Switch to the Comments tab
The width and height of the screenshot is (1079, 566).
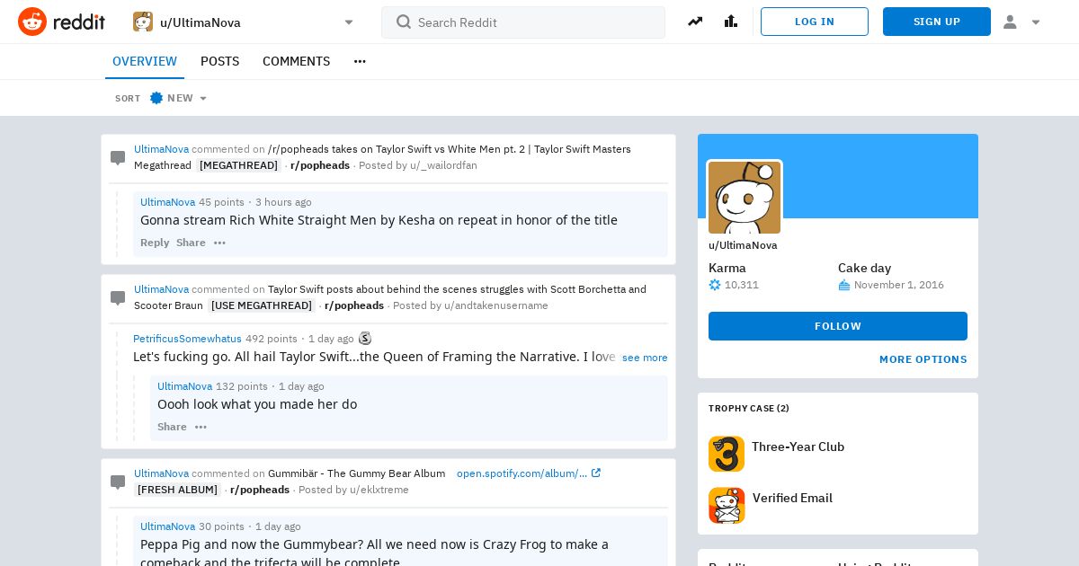(x=296, y=61)
